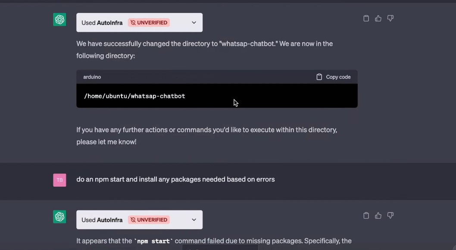The height and width of the screenshot is (250, 456).
Task: Open the first Used AutoInfra label
Action: pyautogui.click(x=102, y=22)
